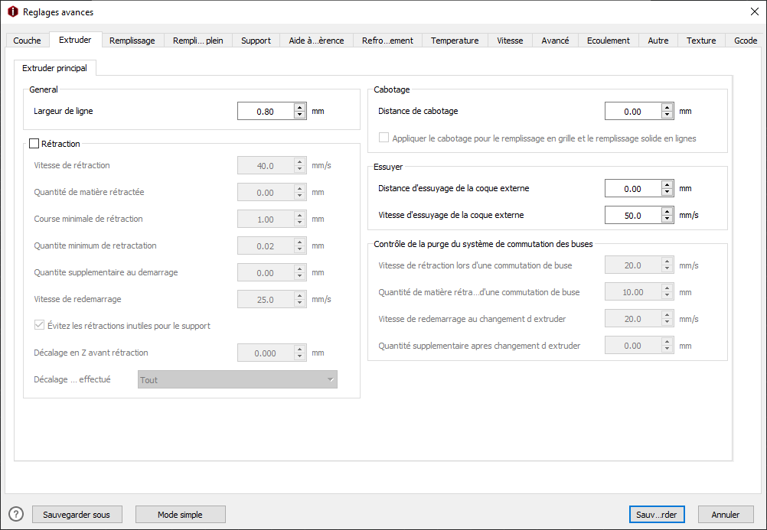Decrease Distance d'essuyage de la coque externe
Screen dimensions: 767x530
667,192
